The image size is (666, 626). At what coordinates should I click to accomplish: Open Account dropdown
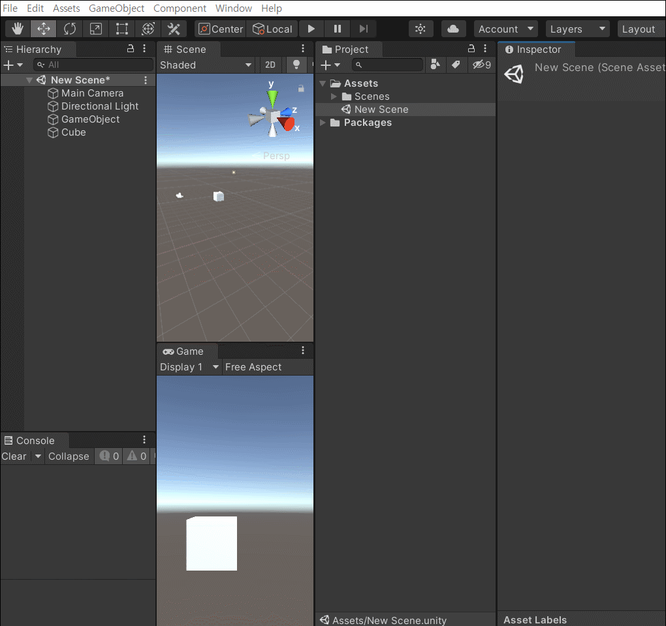tap(505, 29)
